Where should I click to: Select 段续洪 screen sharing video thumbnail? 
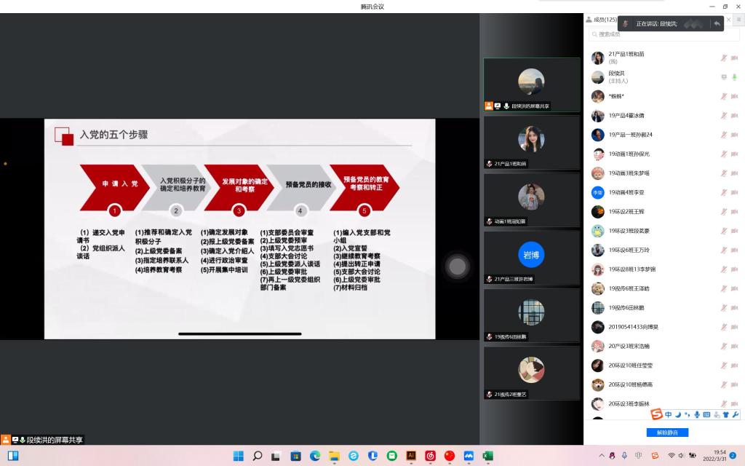click(532, 84)
